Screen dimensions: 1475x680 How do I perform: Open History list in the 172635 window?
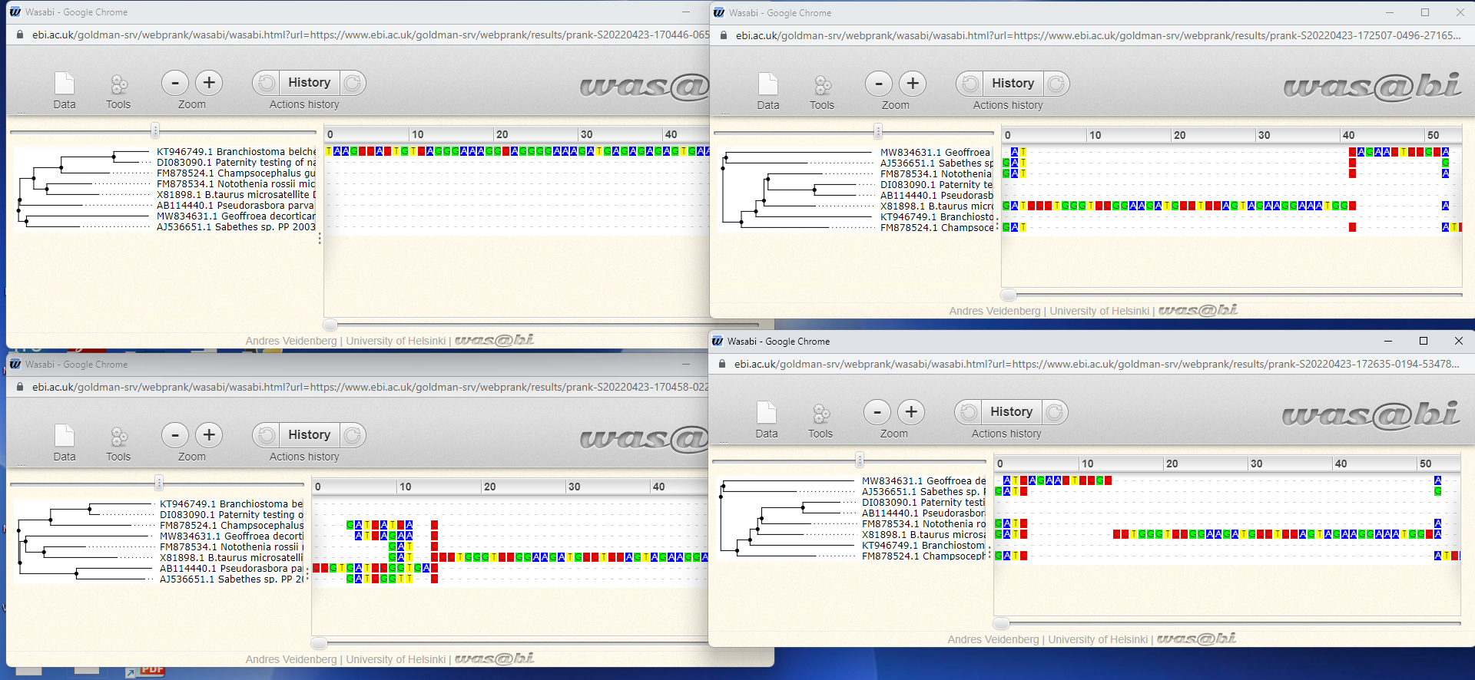pyautogui.click(x=1011, y=412)
